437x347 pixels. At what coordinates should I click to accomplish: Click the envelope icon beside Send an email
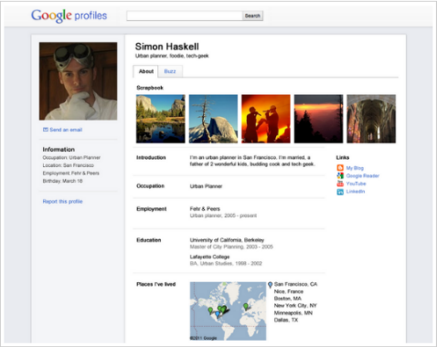[x=46, y=130]
